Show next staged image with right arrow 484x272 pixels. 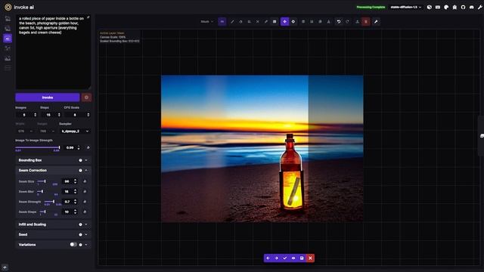click(x=276, y=258)
